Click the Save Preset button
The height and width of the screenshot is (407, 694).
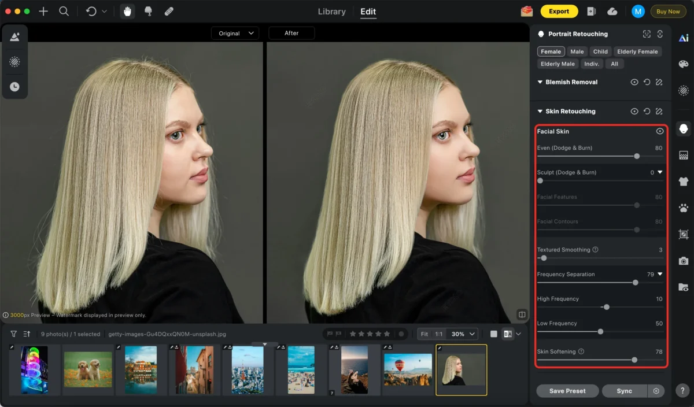(567, 391)
